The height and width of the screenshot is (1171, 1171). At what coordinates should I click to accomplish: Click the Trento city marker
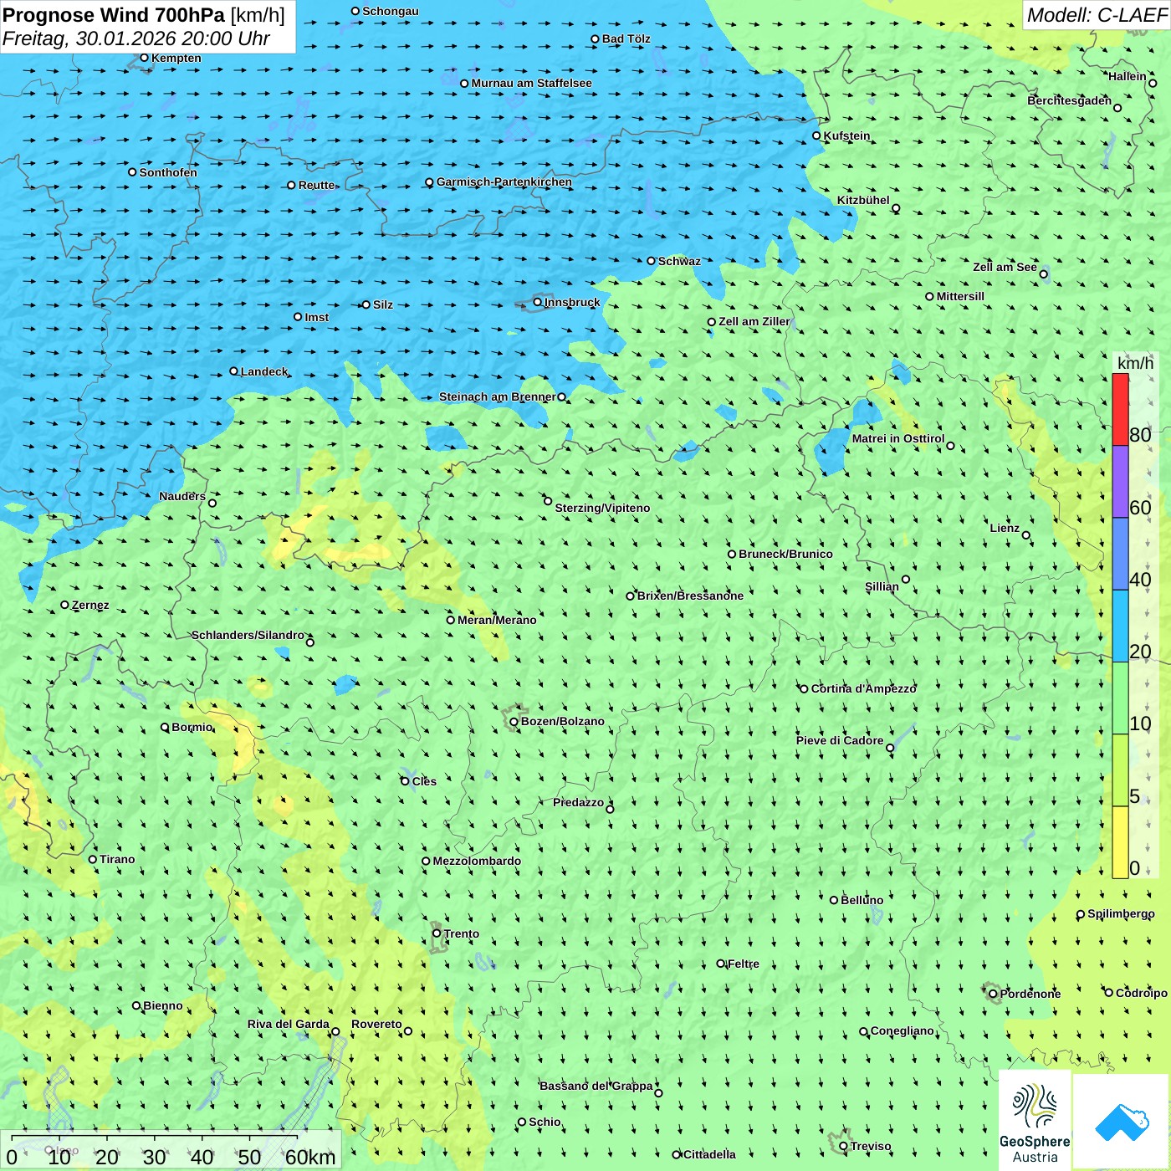coord(437,933)
